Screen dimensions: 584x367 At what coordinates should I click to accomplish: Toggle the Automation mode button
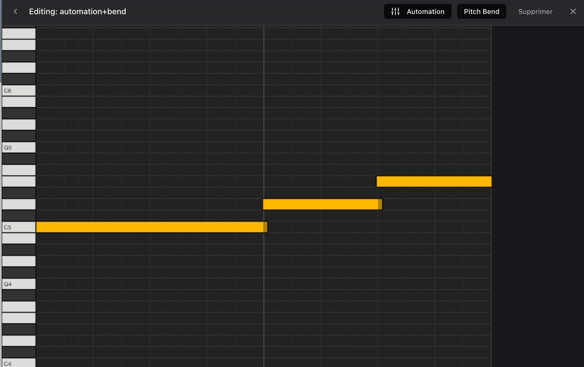tap(418, 11)
